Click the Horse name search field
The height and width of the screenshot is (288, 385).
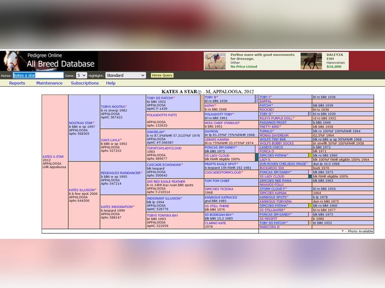click(x=38, y=75)
